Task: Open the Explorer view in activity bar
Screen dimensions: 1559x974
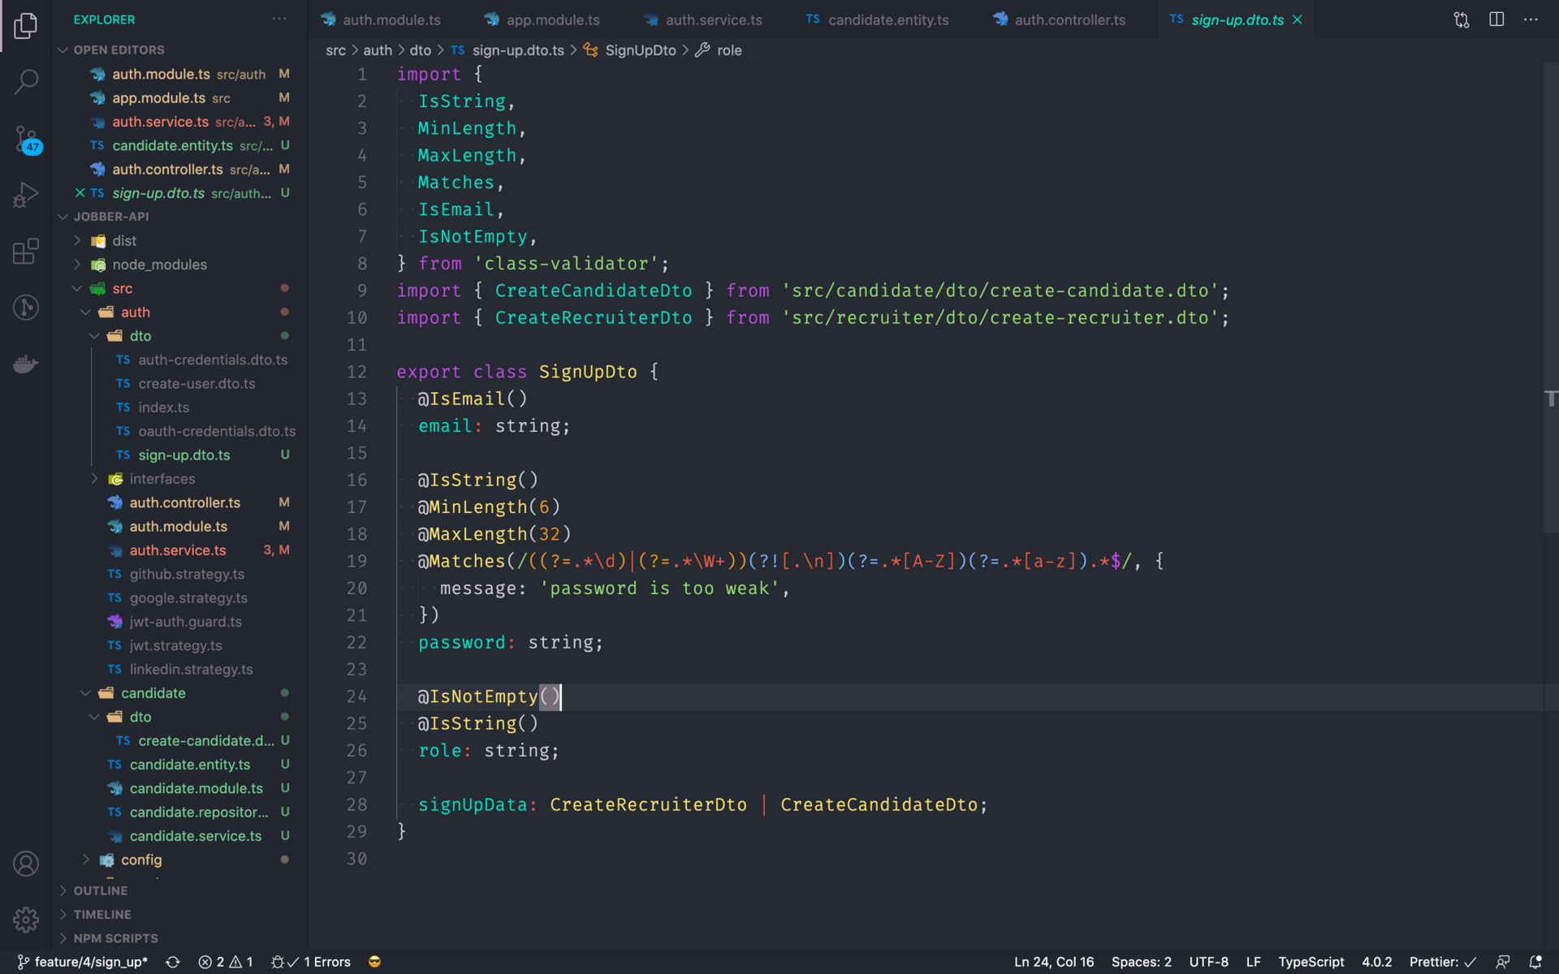Action: [x=26, y=25]
